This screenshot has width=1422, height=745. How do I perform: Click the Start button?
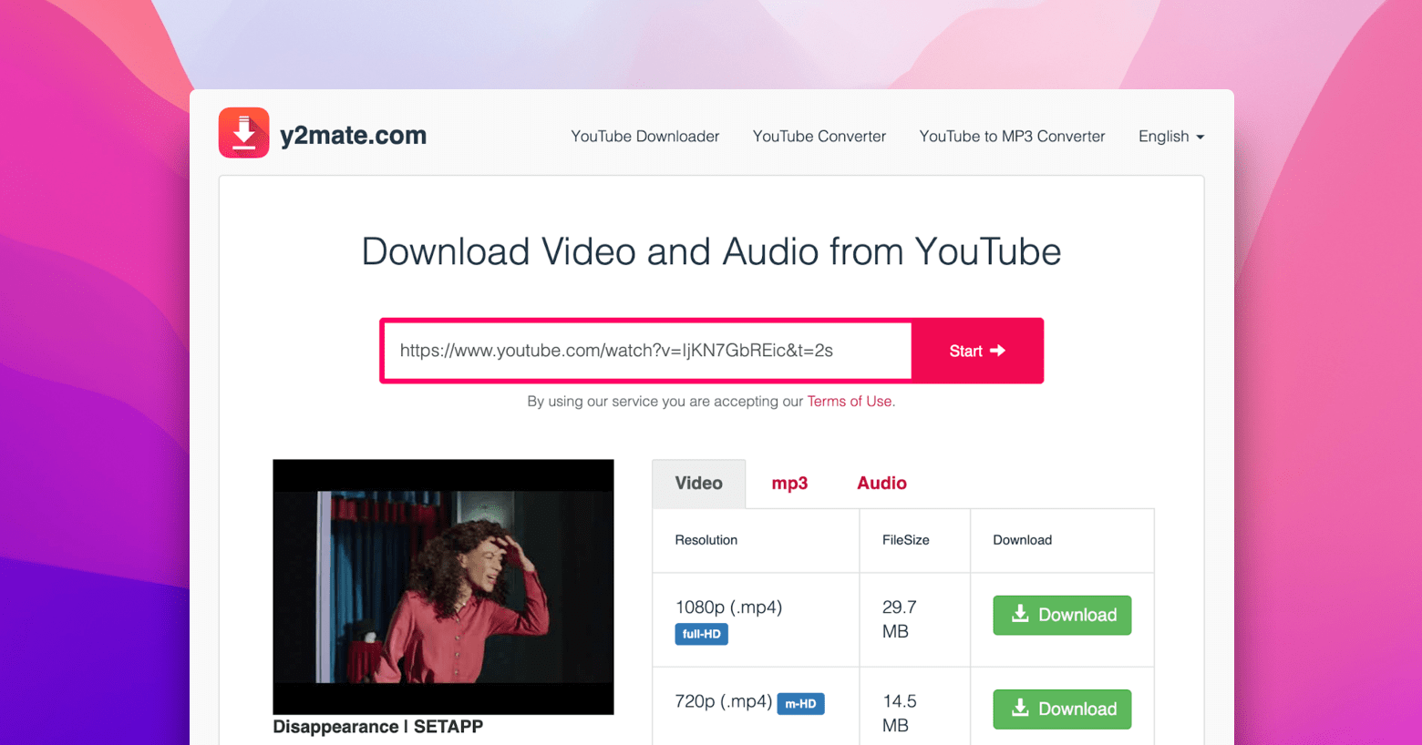(977, 351)
